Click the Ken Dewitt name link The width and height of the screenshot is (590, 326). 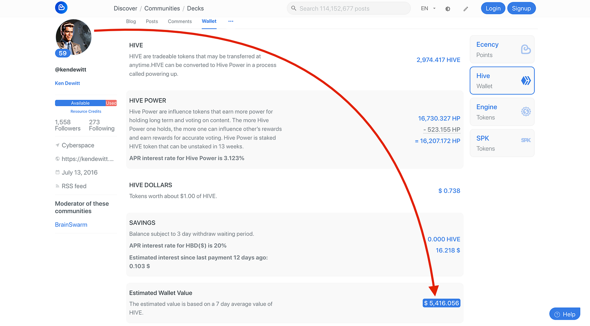click(67, 83)
